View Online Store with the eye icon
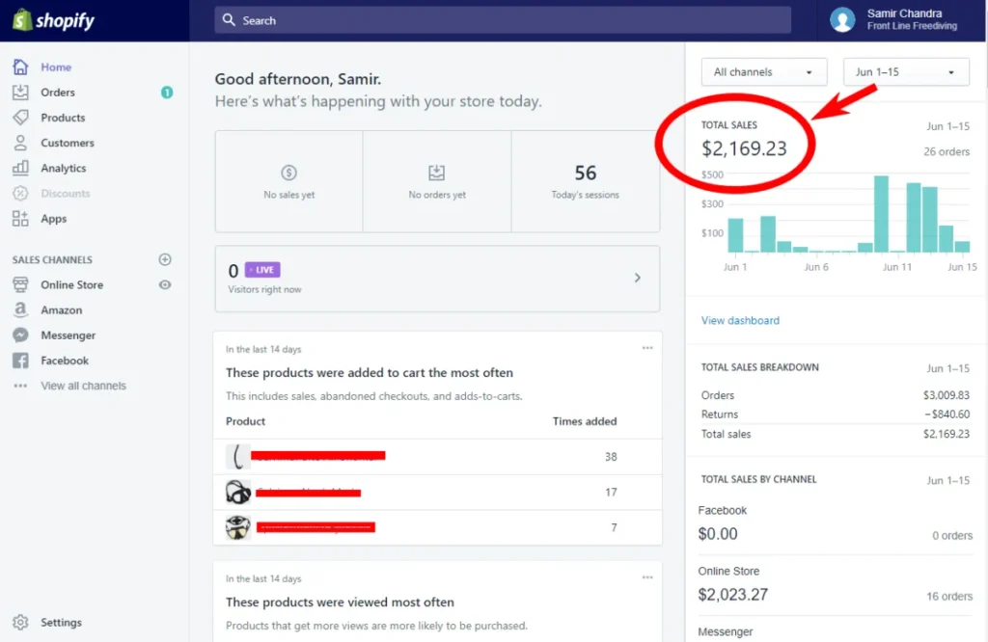 (165, 284)
